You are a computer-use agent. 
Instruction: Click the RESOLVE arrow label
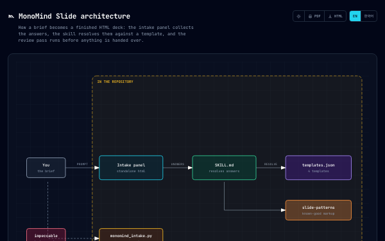271,164
